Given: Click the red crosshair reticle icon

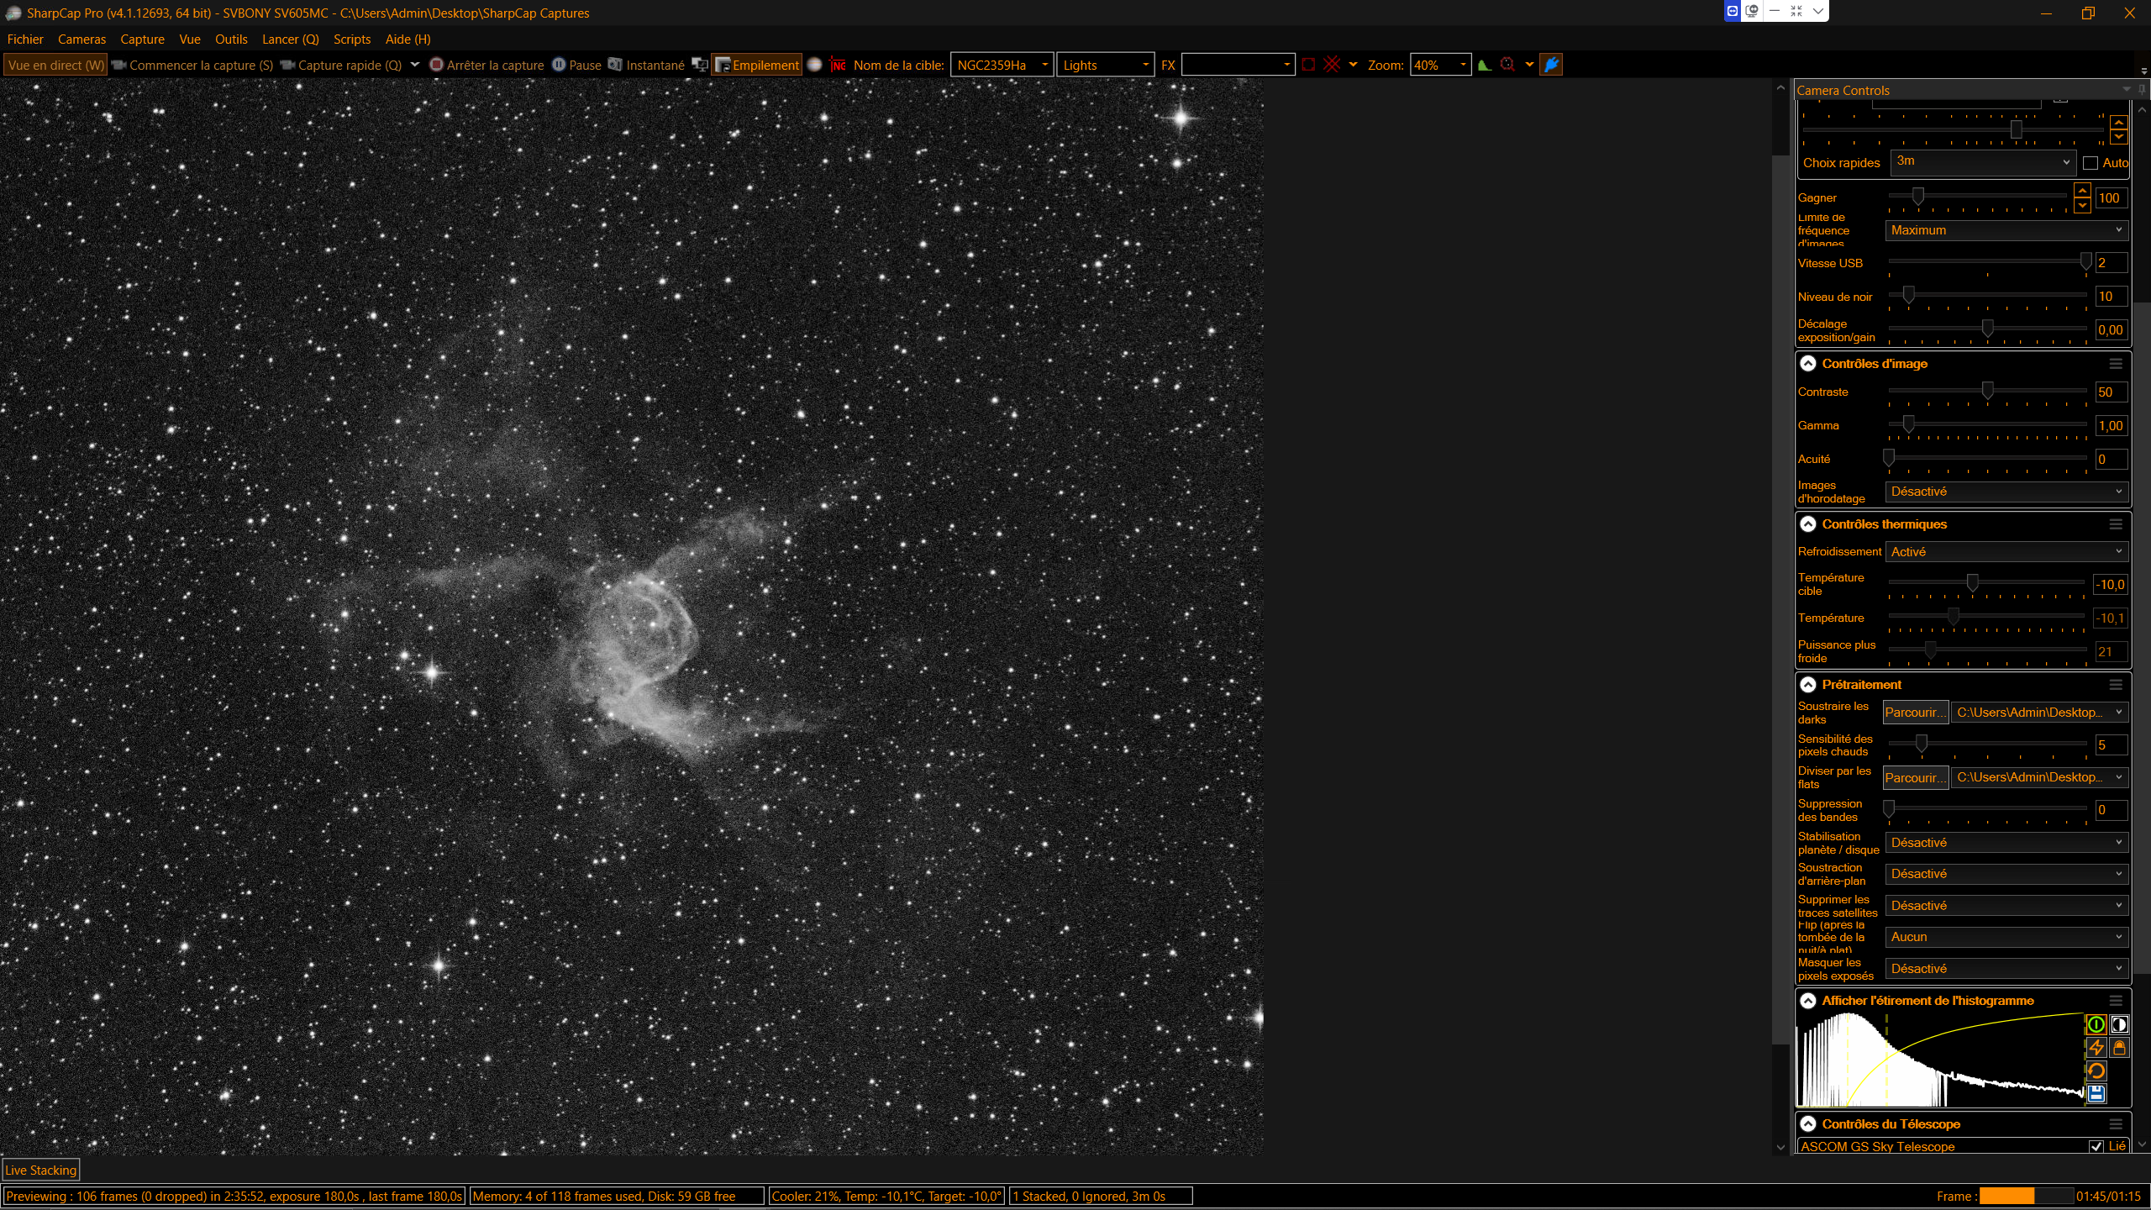Looking at the screenshot, I should pos(1332,65).
